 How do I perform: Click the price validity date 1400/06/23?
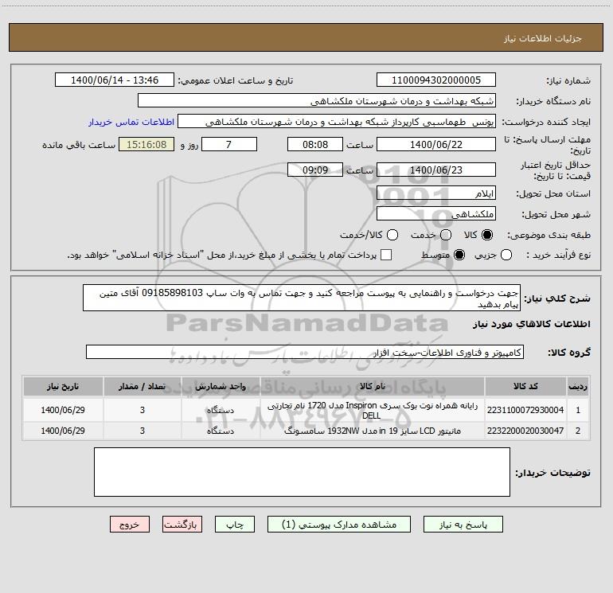tap(436, 170)
